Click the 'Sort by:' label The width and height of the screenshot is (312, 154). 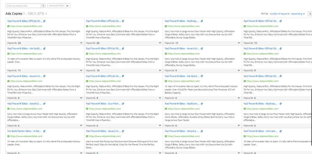coord(265,14)
